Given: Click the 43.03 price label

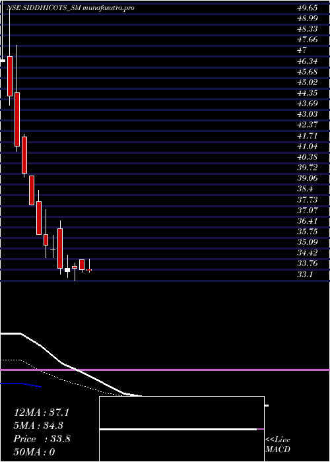Looking at the screenshot, I should coord(307,114).
